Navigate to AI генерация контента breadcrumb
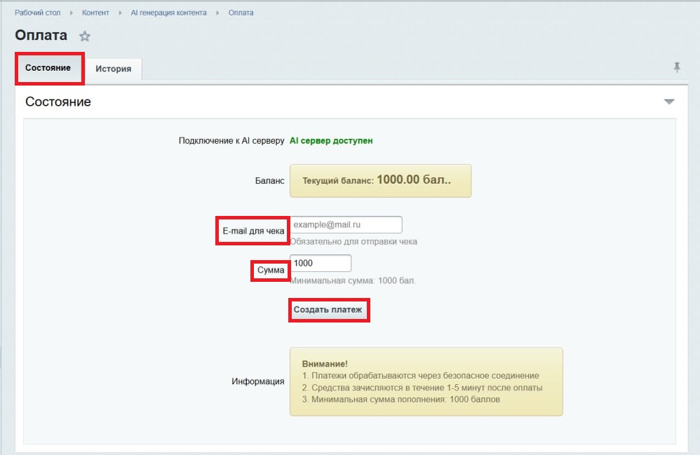Screen dimensions: 700x455 (x=168, y=13)
